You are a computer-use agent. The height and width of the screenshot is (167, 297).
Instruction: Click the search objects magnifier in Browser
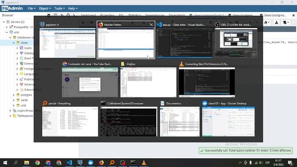[68, 15]
